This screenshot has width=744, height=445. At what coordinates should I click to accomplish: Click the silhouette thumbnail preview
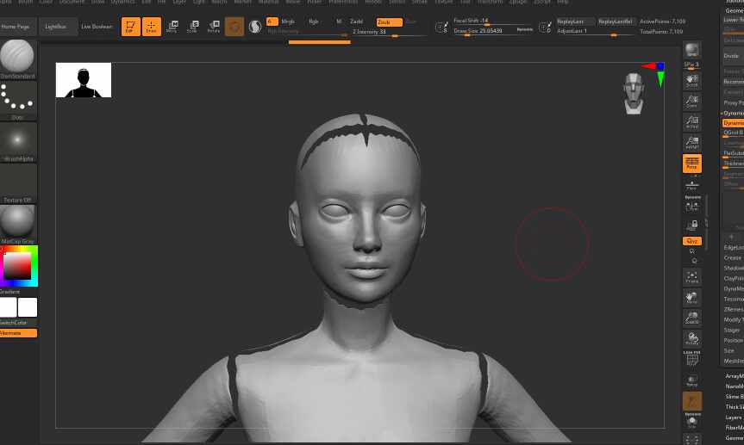click(x=84, y=80)
